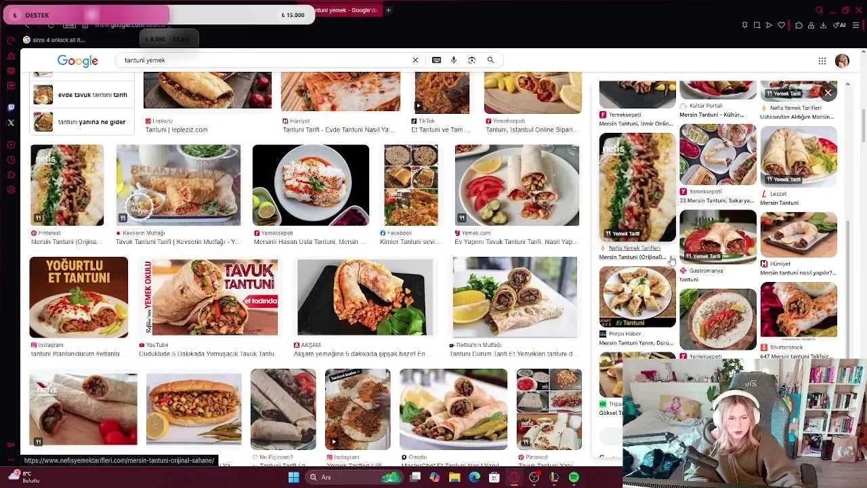
Task: Open the AKŞAM tantuni image on black plate
Action: (x=365, y=297)
